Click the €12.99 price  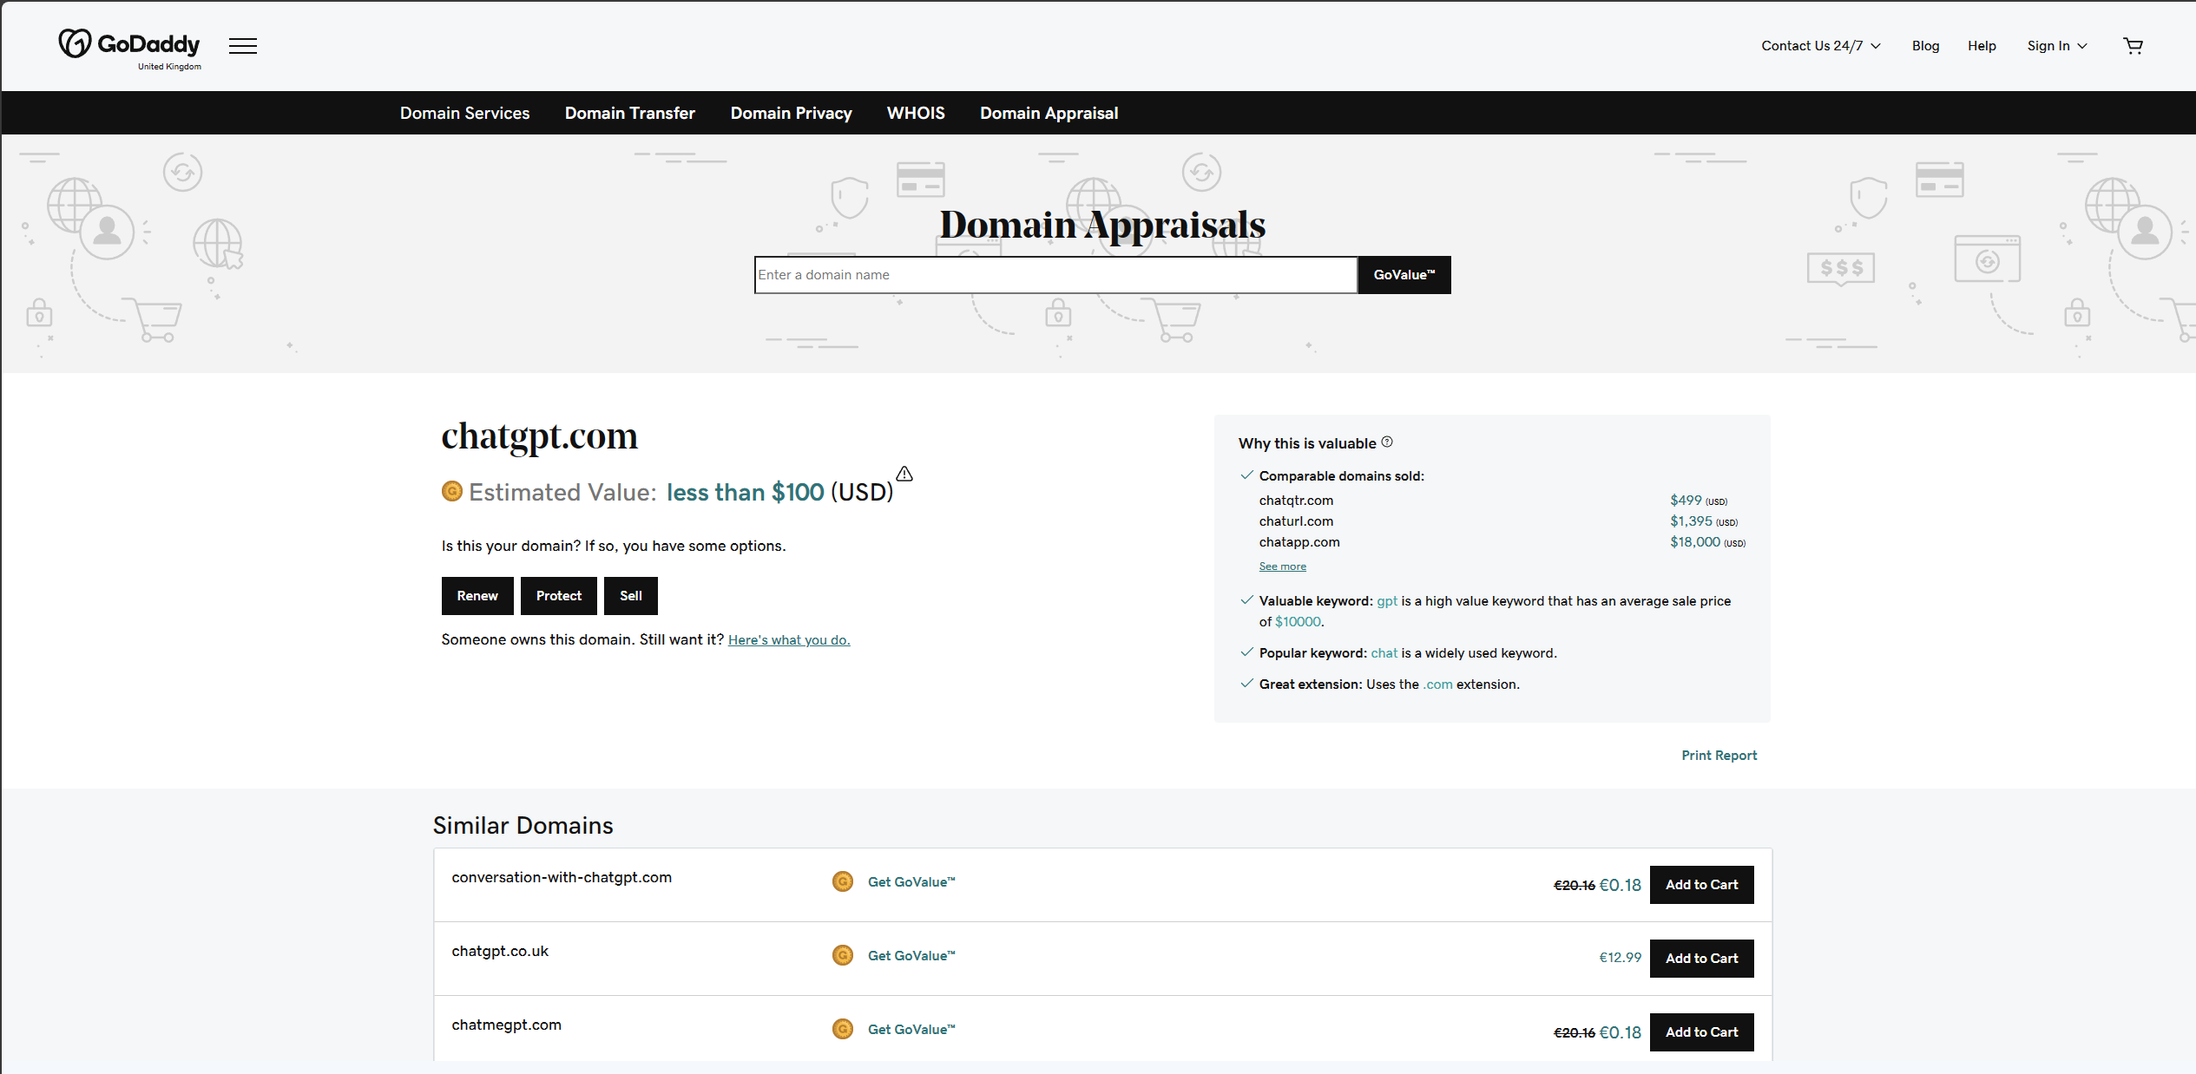coord(1620,958)
